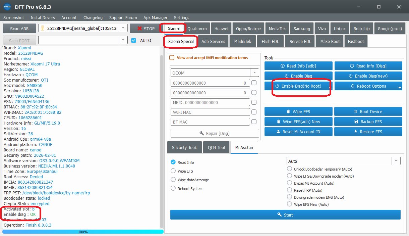Image resolution: width=409 pixels, height=236 pixels.
Task: Click the Root Device button
Action: tap(368, 111)
